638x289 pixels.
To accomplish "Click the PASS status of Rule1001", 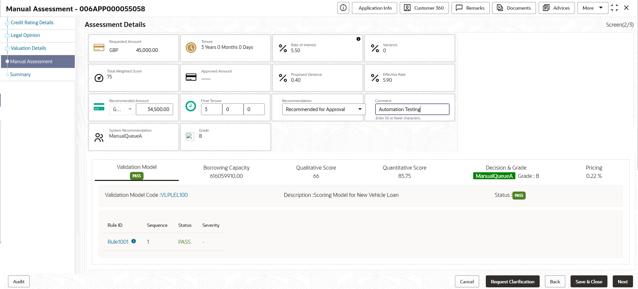I will [184, 242].
